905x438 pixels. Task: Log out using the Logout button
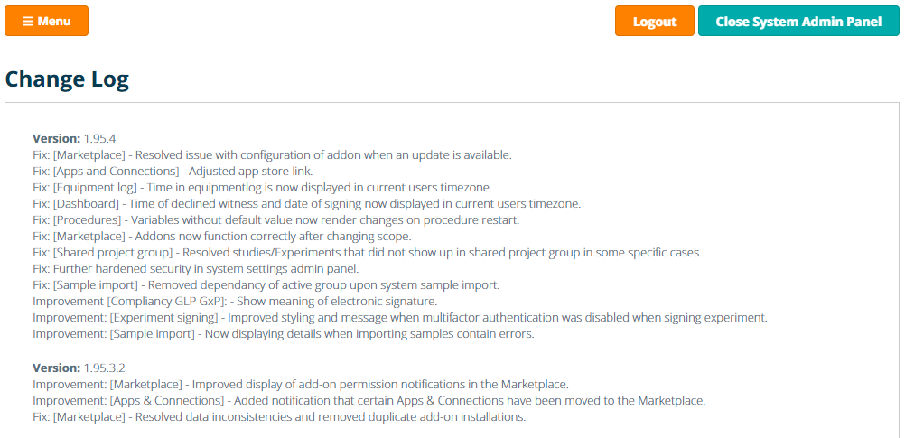tap(654, 22)
